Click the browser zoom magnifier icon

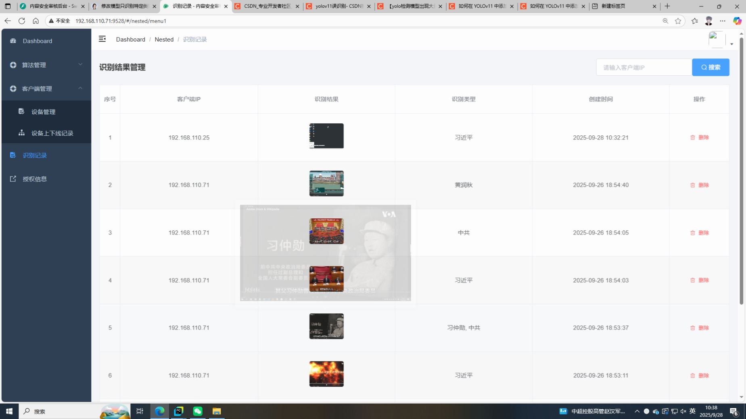coord(665,21)
